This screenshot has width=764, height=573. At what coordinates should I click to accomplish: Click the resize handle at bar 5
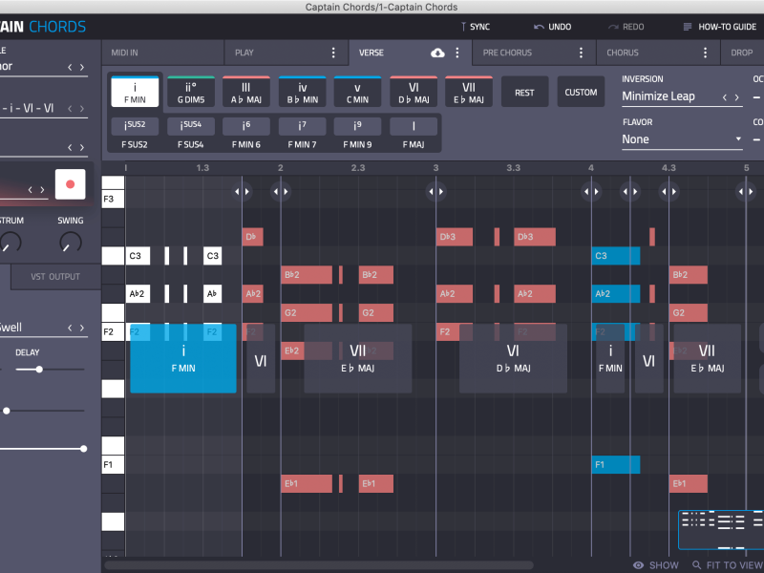[746, 192]
